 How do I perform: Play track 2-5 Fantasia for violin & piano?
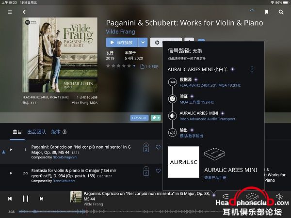click(x=11, y=173)
